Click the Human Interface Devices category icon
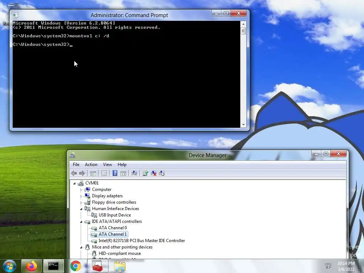Image resolution: width=364 pixels, height=273 pixels. 87,209
